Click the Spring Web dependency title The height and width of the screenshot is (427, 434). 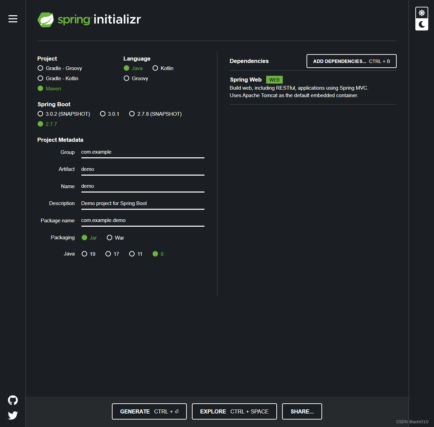pos(246,80)
